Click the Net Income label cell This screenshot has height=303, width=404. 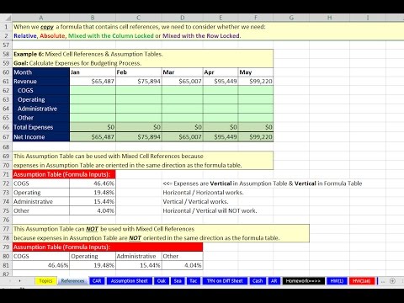pos(41,137)
